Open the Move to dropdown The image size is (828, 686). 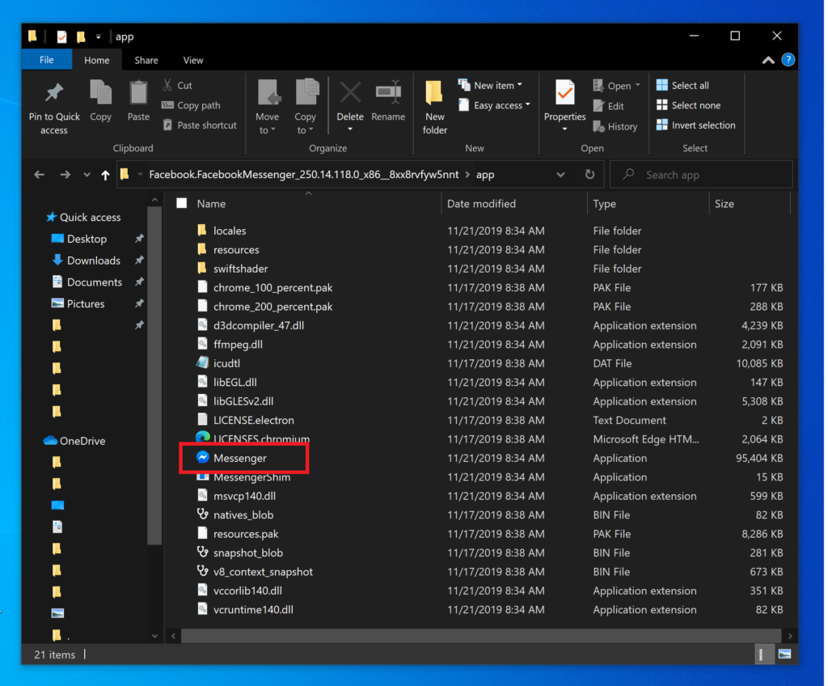coord(267,106)
